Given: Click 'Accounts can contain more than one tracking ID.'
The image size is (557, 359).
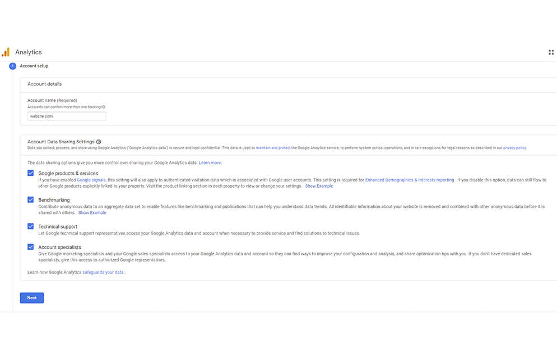Looking at the screenshot, I should point(67,107).
